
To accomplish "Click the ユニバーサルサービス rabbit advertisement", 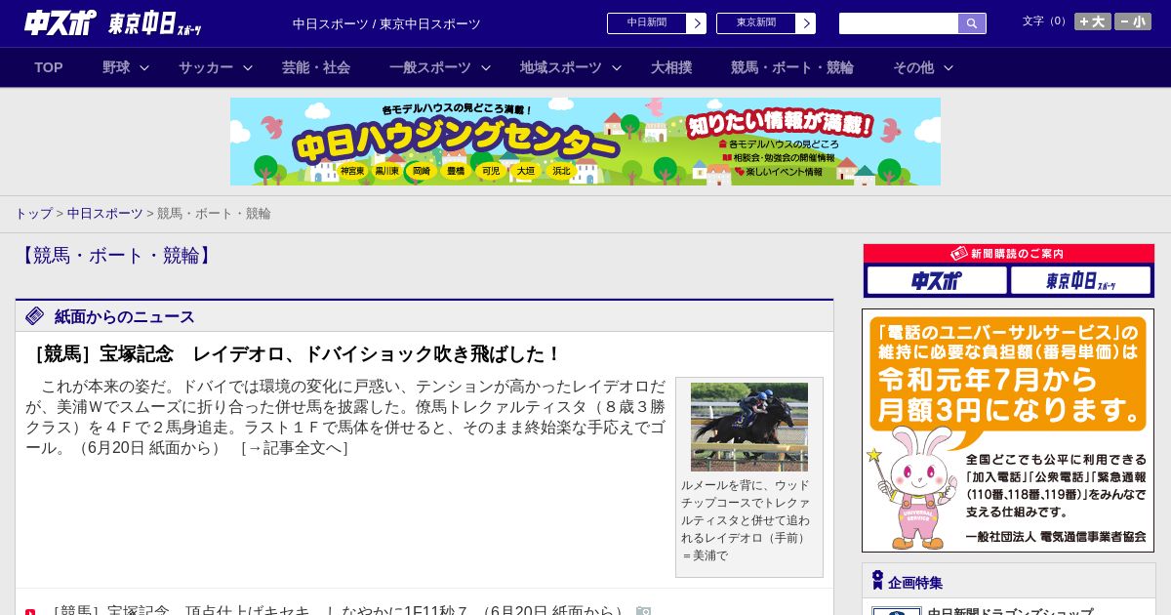I will tap(1008, 430).
